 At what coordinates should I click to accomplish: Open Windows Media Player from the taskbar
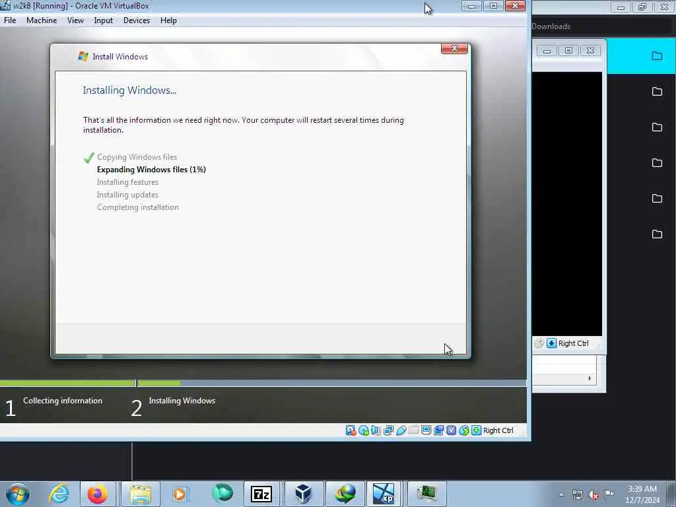click(180, 494)
